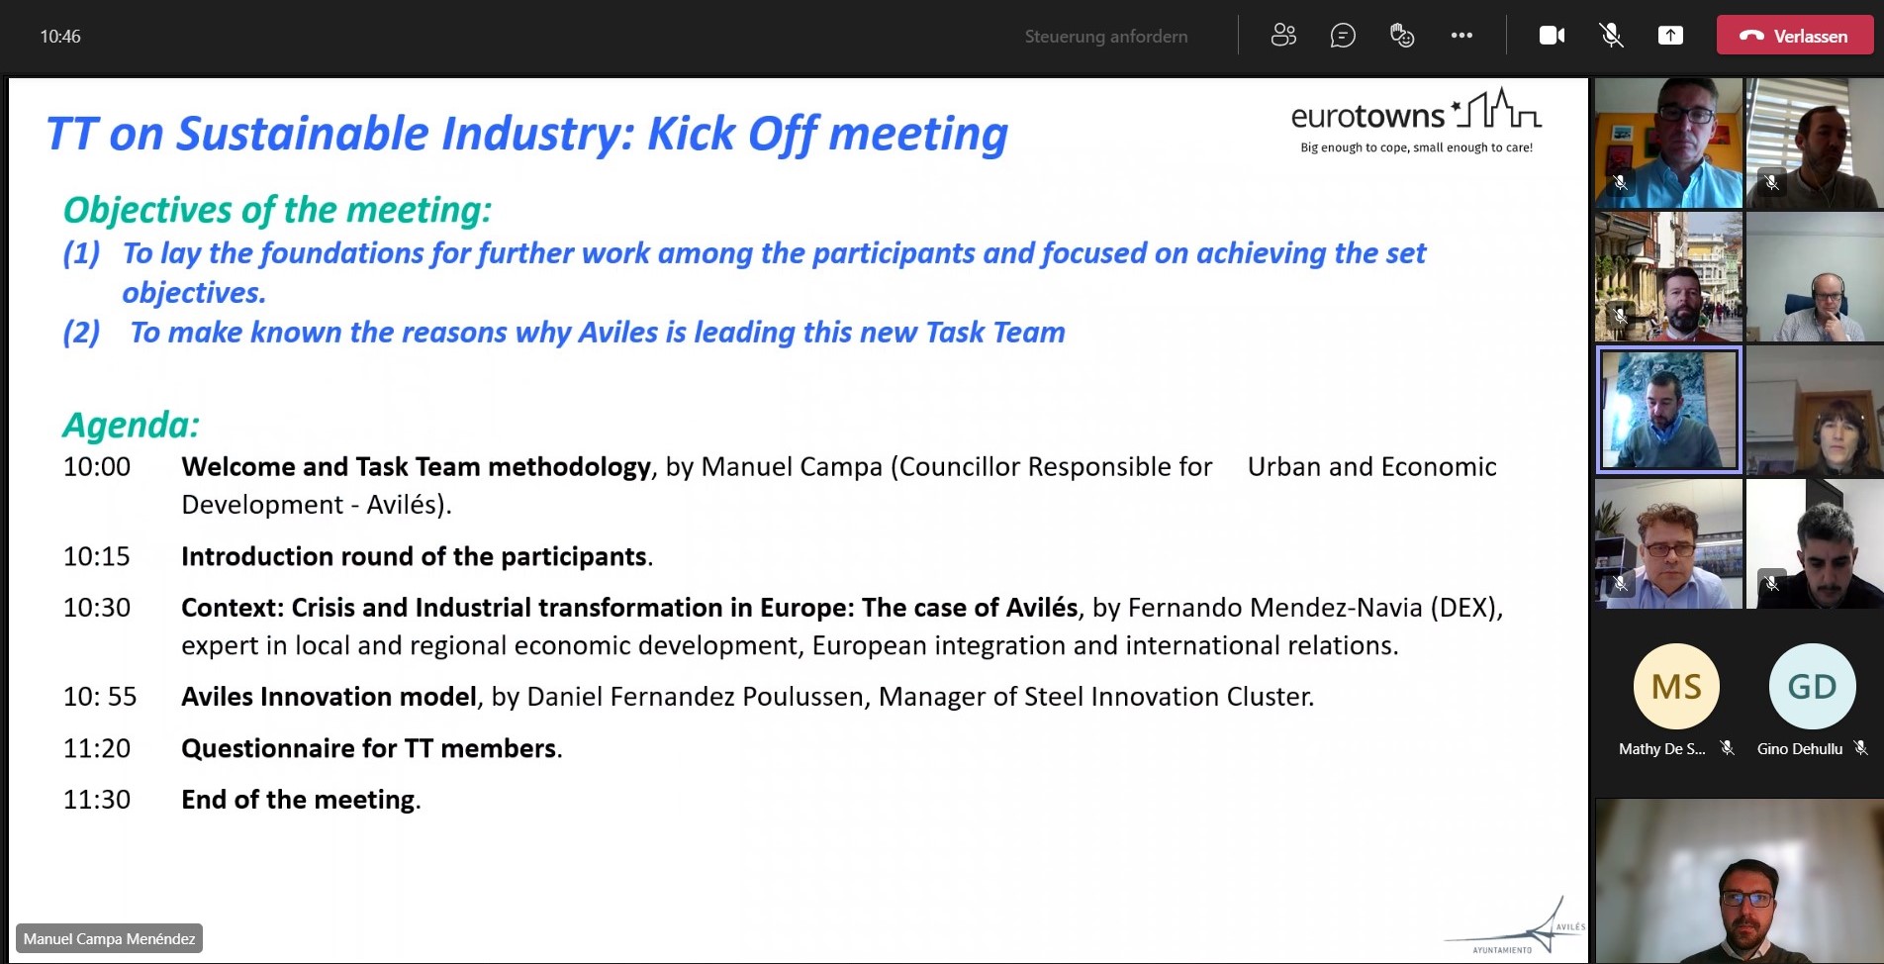This screenshot has width=1884, height=964.
Task: Select the MS avatar for Mathy De S...
Action: tap(1676, 686)
